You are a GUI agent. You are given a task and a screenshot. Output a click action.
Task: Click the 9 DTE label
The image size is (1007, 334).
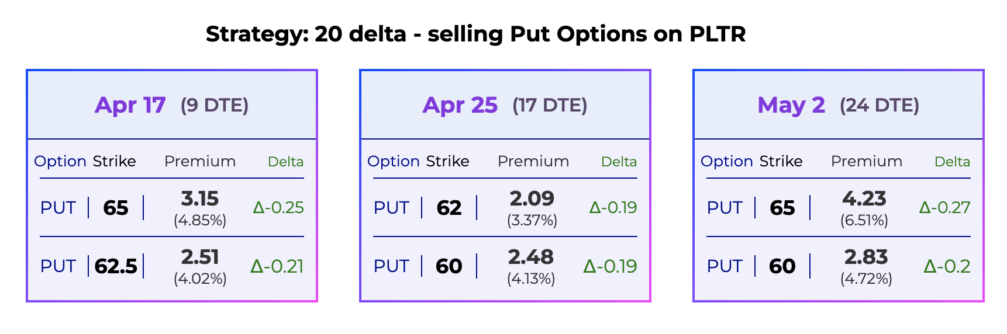pyautogui.click(x=215, y=105)
